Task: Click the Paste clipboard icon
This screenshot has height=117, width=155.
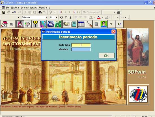Action: coord(34,12)
